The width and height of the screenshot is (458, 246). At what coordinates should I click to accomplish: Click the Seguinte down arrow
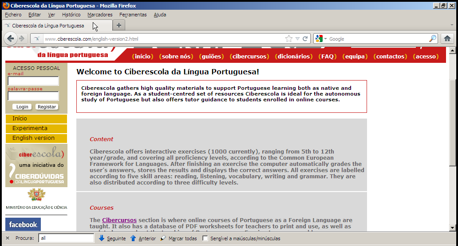coord(102,238)
